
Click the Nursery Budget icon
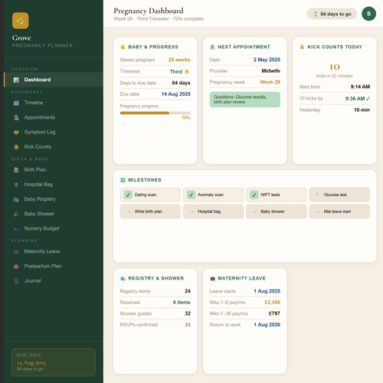(x=16, y=229)
